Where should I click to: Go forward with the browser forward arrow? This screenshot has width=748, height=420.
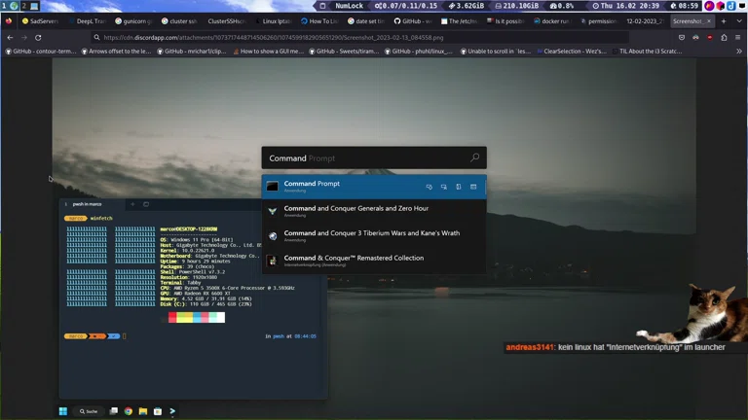pos(23,38)
